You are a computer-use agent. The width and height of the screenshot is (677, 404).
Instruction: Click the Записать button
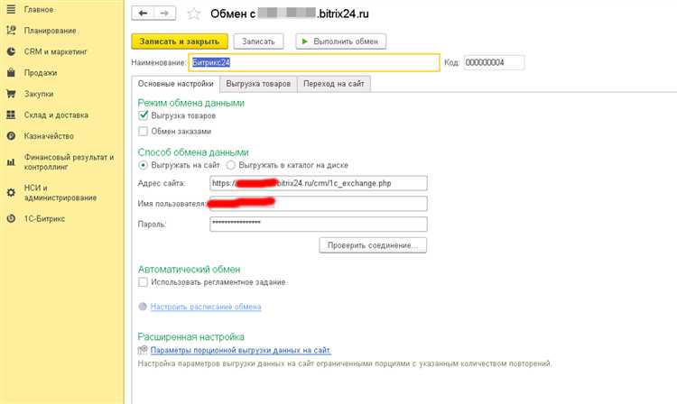point(258,41)
